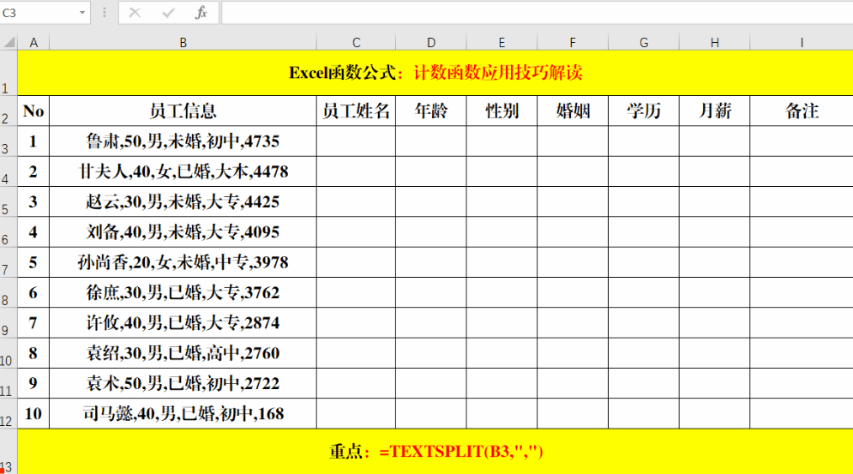Click the Select All corner triangle

tap(9, 42)
